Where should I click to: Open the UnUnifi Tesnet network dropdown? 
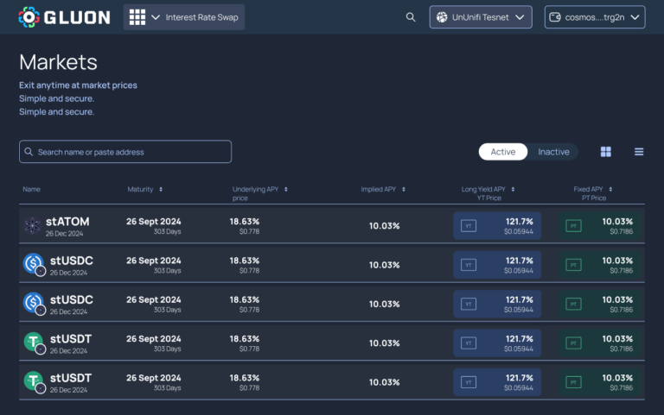(x=481, y=17)
